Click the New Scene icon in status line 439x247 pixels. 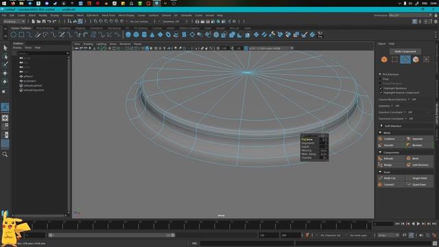pyautogui.click(x=34, y=21)
